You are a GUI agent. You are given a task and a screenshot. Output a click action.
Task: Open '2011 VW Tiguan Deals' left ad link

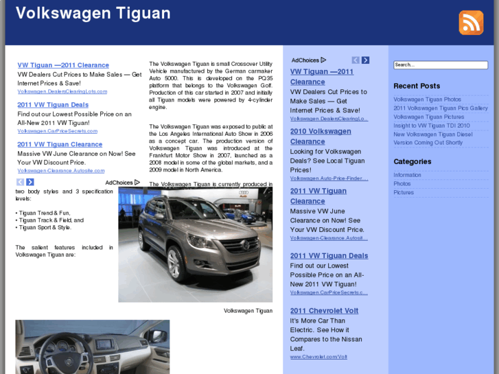pyautogui.click(x=53, y=105)
